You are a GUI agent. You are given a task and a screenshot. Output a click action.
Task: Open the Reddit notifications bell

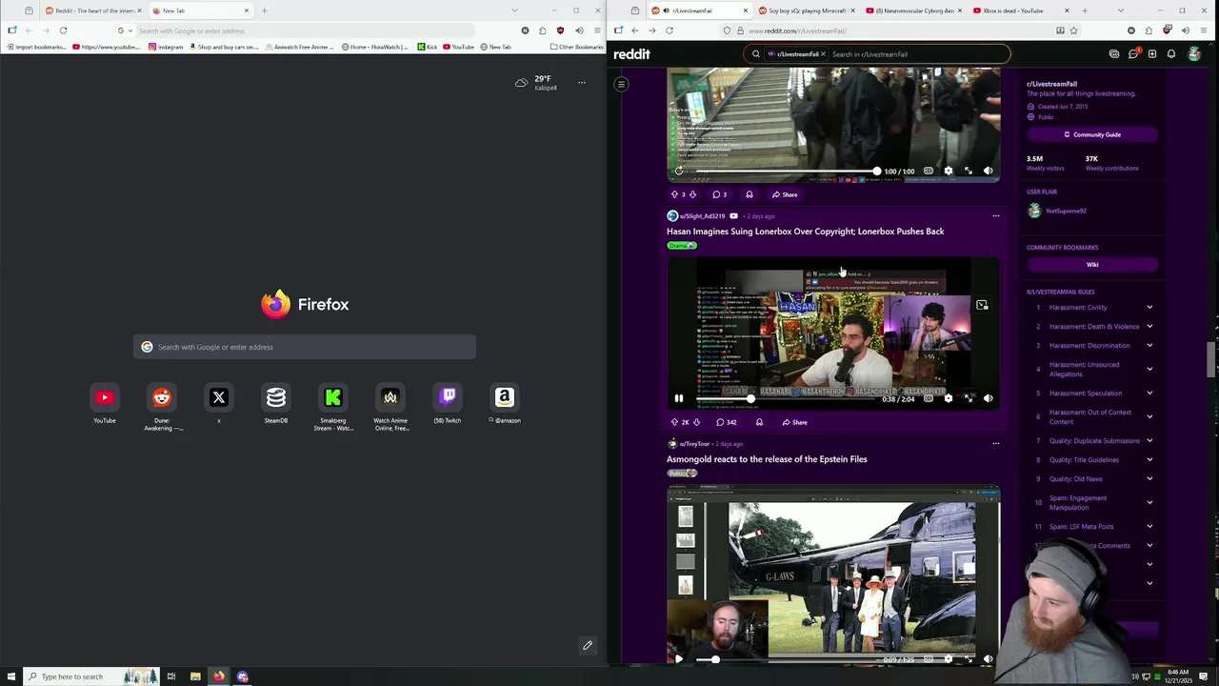click(1171, 54)
